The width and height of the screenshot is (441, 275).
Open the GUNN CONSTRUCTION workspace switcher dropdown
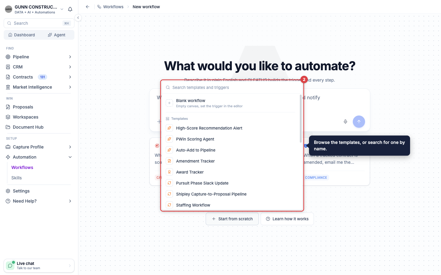coord(62,9)
